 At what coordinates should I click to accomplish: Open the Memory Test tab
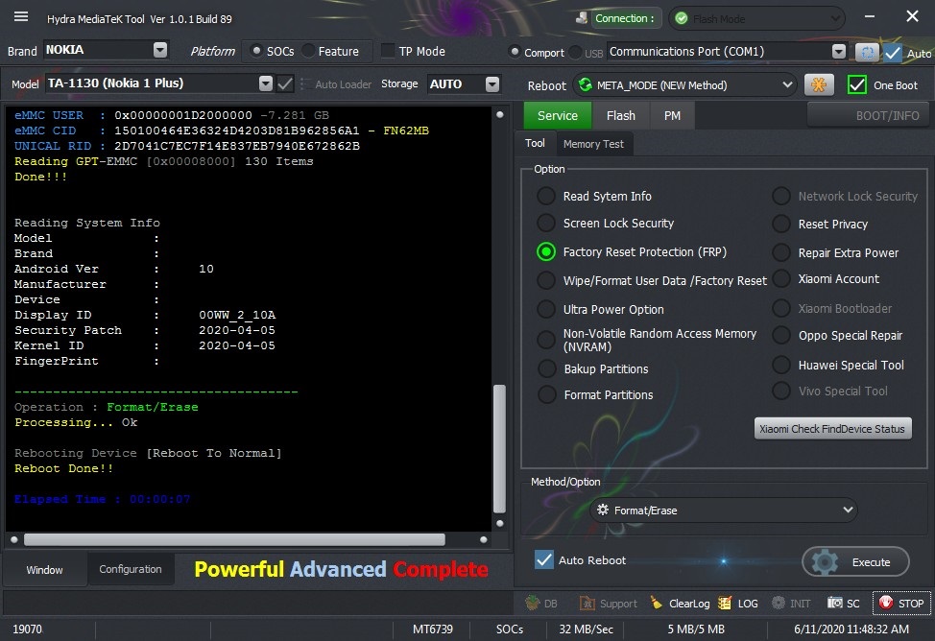click(593, 144)
